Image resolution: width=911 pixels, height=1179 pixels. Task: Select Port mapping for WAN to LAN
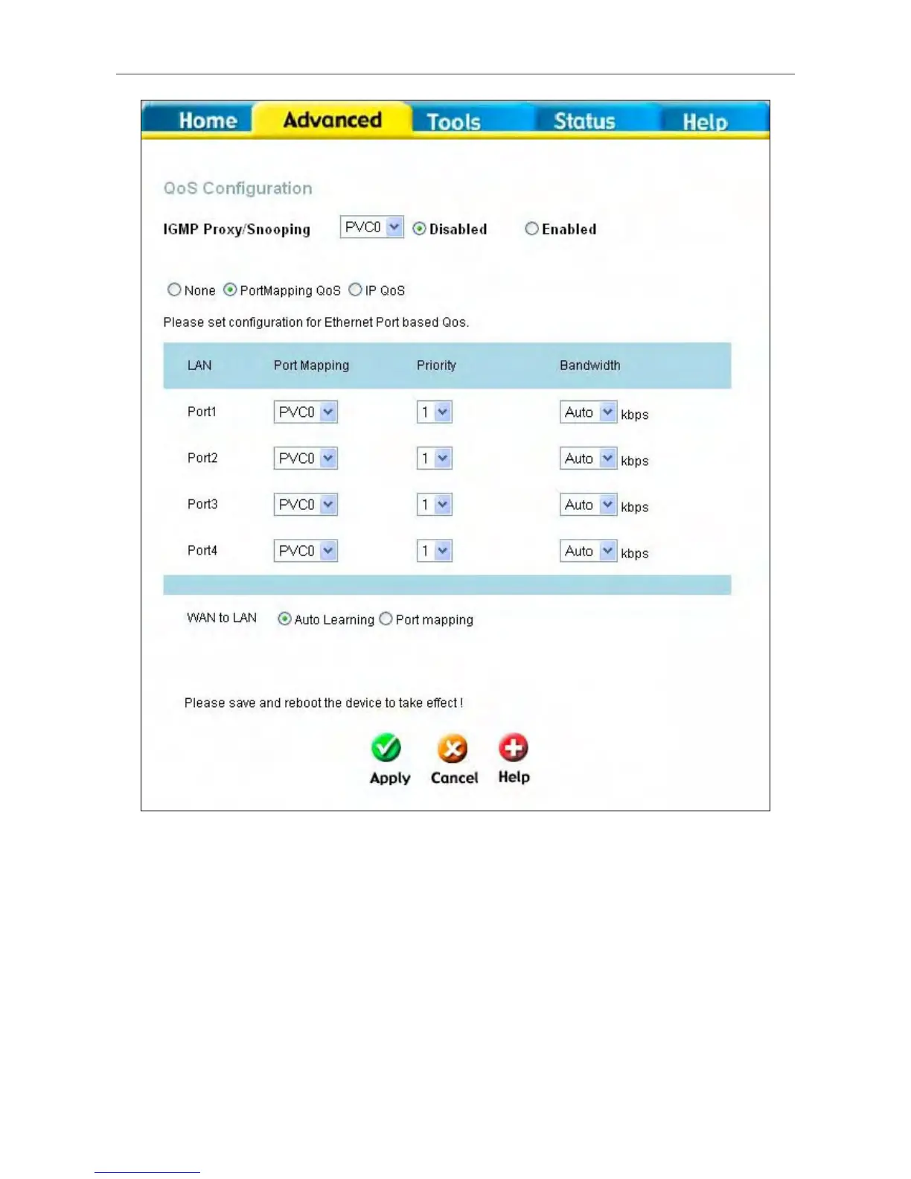[386, 619]
